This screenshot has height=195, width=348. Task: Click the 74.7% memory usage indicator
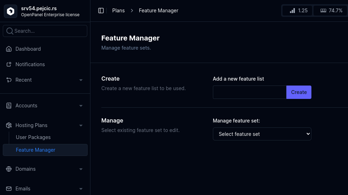(x=330, y=11)
